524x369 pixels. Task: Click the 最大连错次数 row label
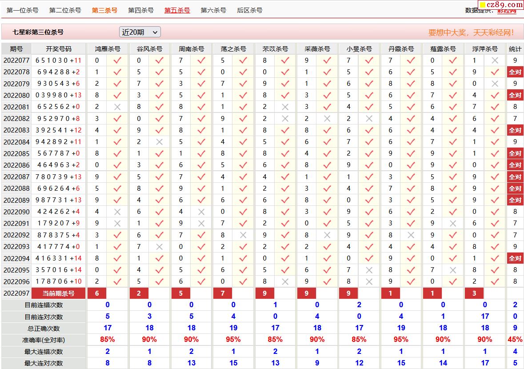[x=44, y=352]
